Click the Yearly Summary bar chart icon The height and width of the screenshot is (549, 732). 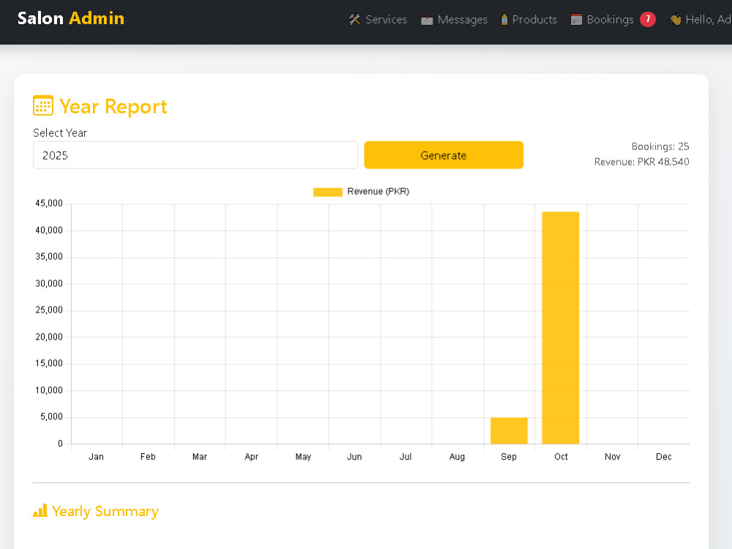pyautogui.click(x=40, y=510)
